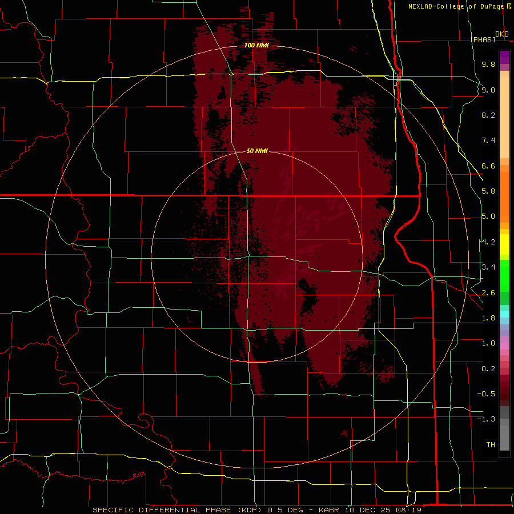Click the 0.5 DEG elevation text
The height and width of the screenshot is (514, 514).
click(x=286, y=510)
